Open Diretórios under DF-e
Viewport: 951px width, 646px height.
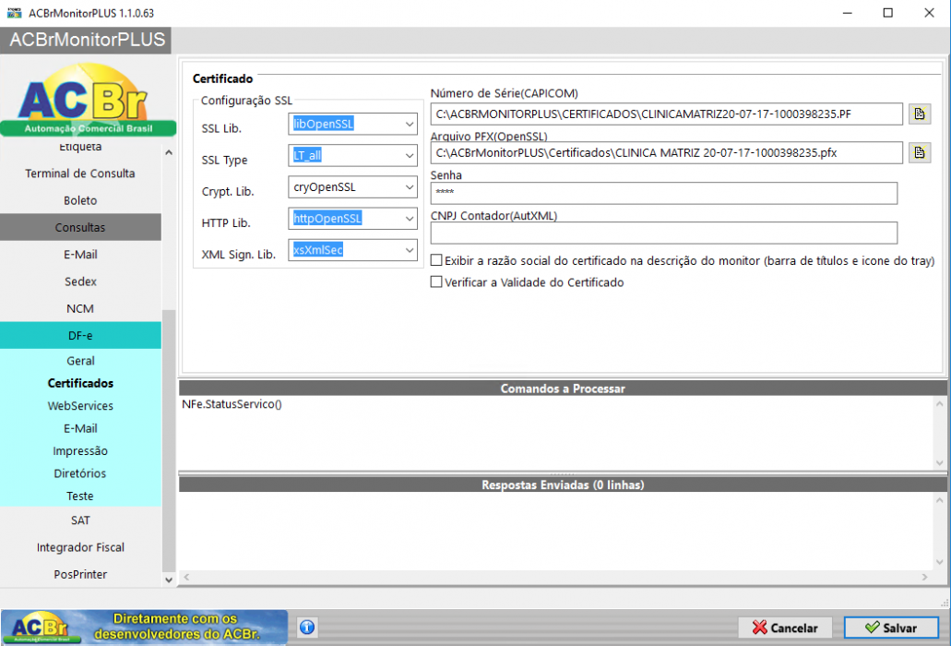pos(80,473)
